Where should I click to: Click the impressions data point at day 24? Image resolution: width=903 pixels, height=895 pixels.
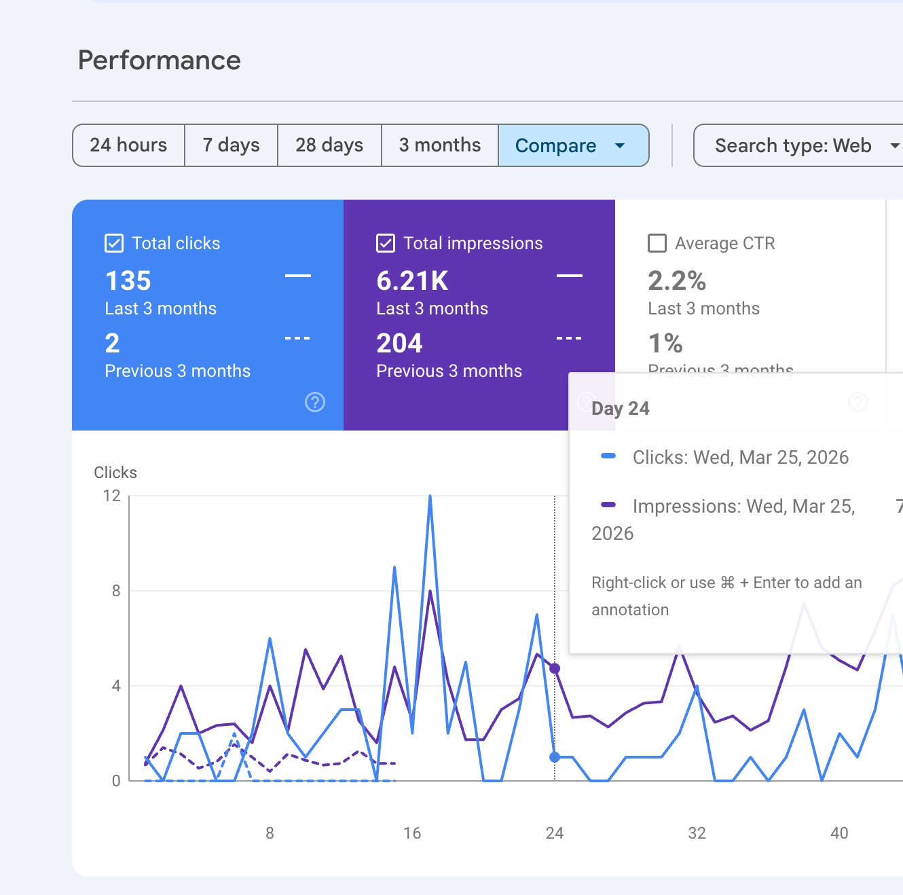click(x=555, y=669)
